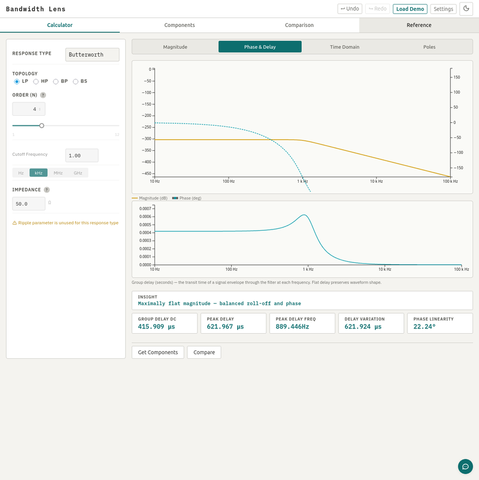Image resolution: width=479 pixels, height=480 pixels.
Task: Set frequency unit to MHz
Action: click(58, 173)
